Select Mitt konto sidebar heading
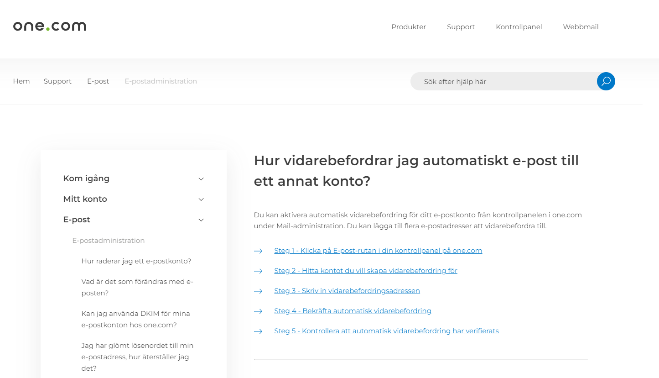Image resolution: width=659 pixels, height=378 pixels. tap(85, 199)
